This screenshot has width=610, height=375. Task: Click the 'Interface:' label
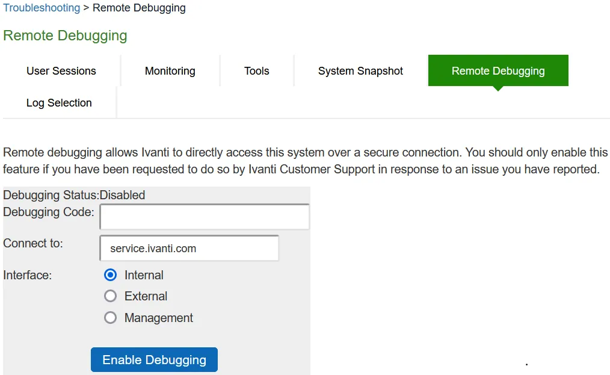tap(27, 275)
